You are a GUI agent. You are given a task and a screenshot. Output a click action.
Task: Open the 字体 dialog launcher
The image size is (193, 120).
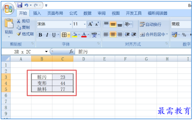(98, 43)
